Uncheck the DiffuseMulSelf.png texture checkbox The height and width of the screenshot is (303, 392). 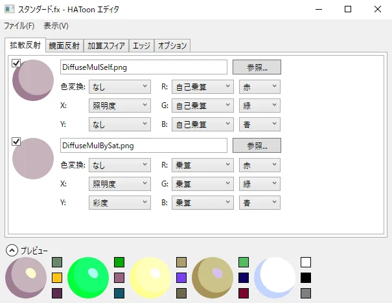click(16, 63)
